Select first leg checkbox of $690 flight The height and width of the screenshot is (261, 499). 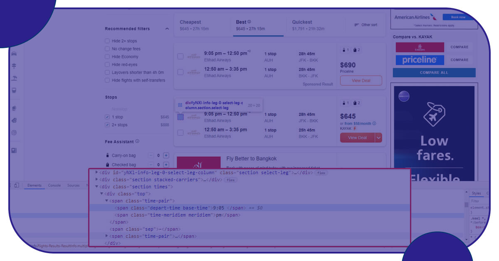click(x=180, y=57)
